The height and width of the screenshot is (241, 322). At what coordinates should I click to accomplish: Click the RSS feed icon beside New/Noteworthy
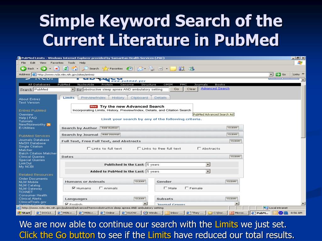click(49, 125)
